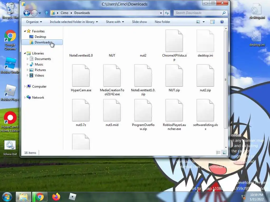Switch to details view in status bar

coord(218,153)
